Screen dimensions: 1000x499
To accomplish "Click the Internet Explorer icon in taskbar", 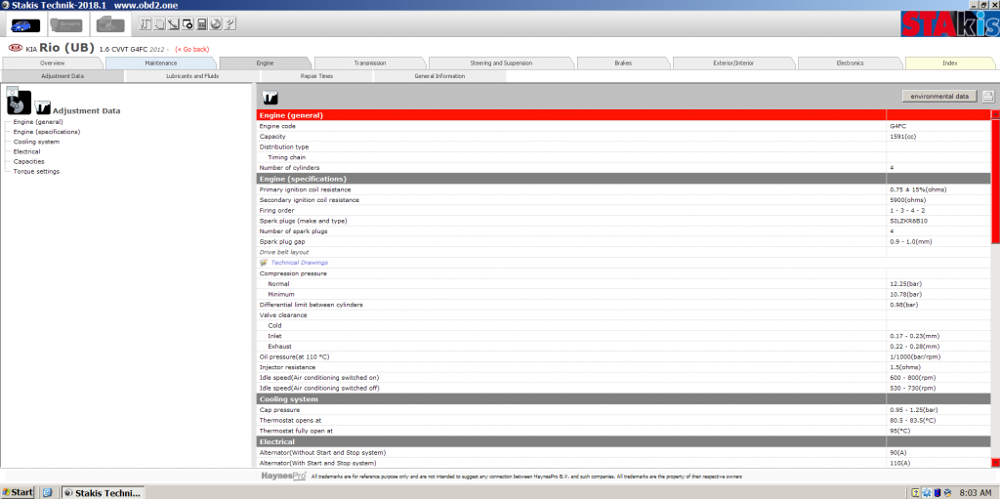I will coord(47,492).
